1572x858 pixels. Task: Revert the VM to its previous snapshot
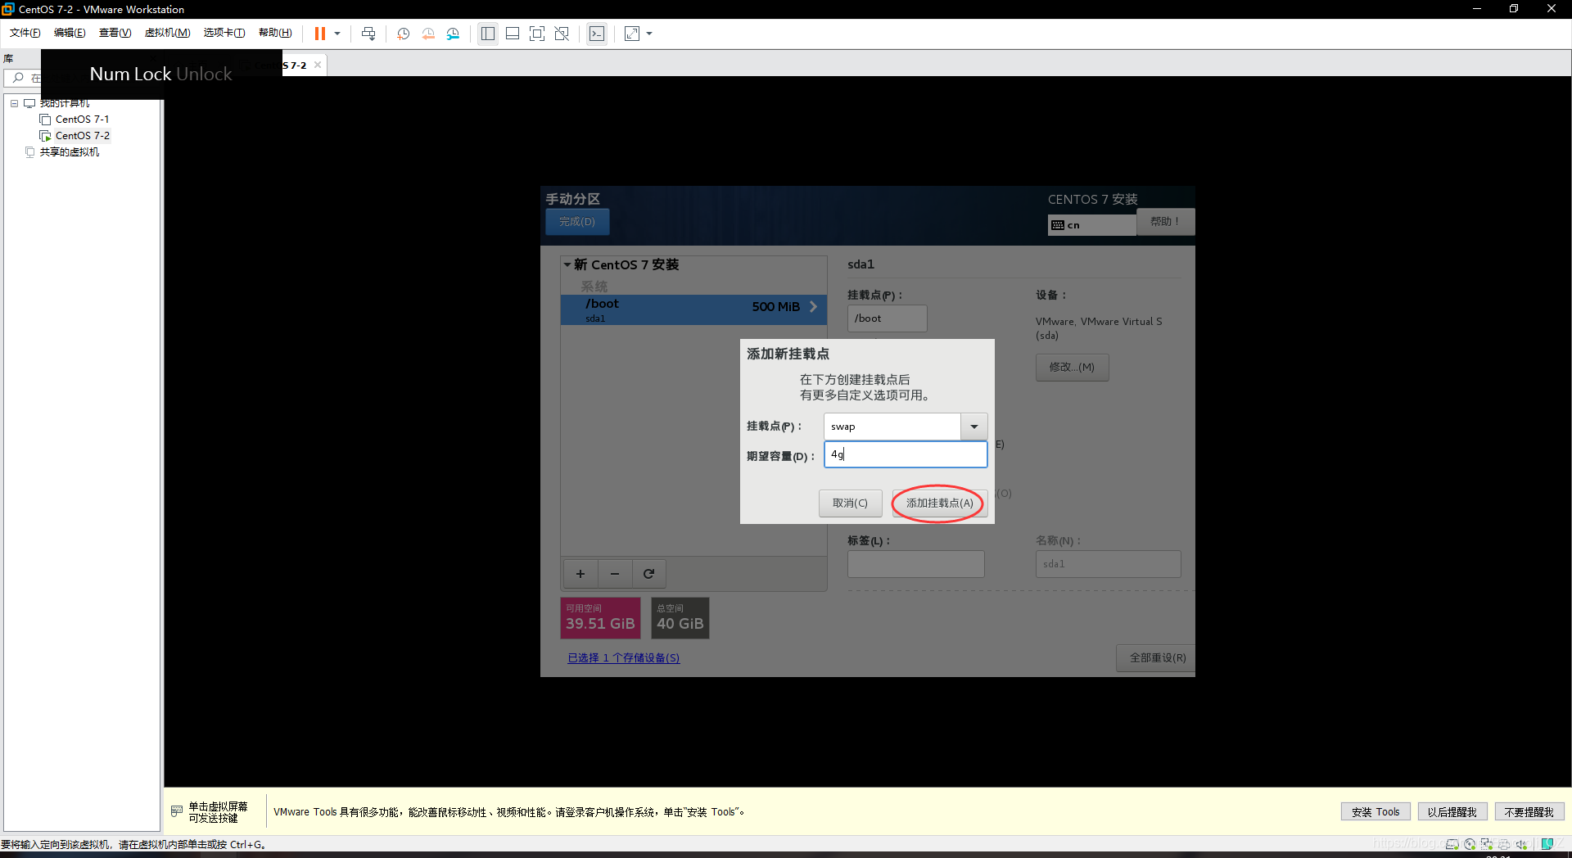point(428,34)
